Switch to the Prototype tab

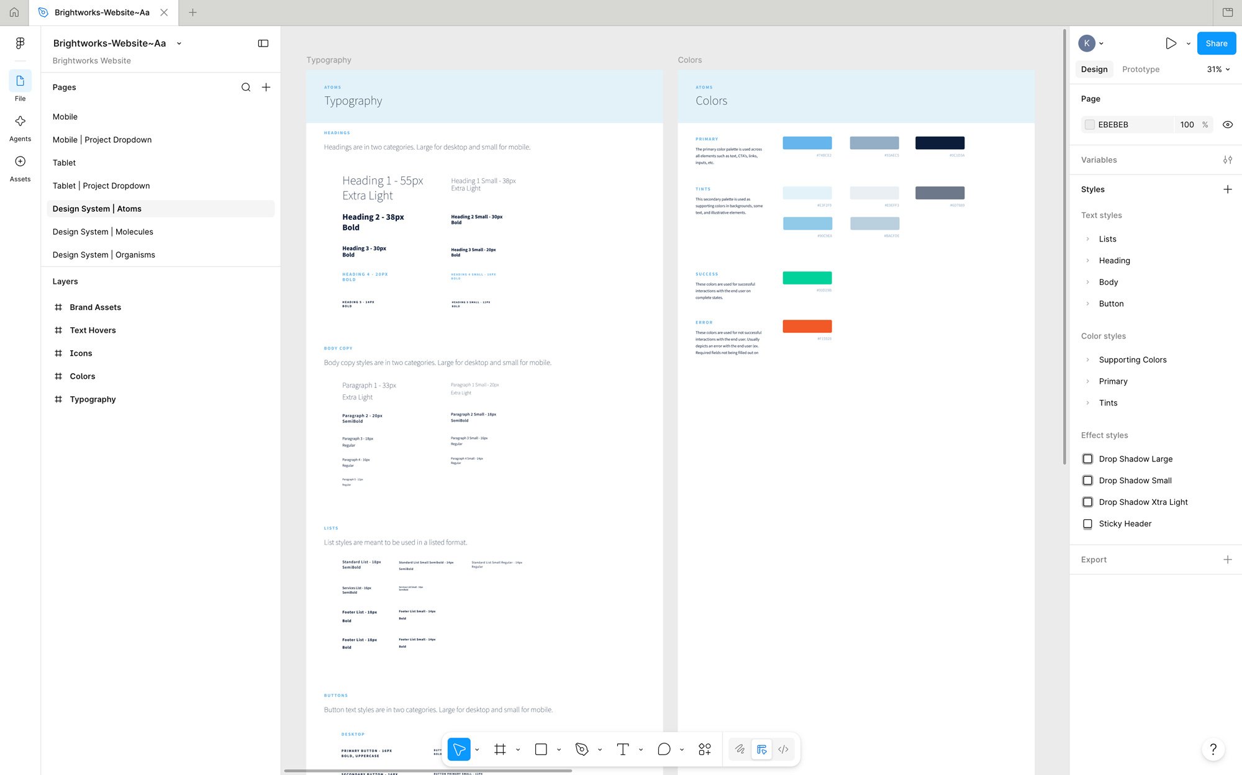click(x=1140, y=70)
